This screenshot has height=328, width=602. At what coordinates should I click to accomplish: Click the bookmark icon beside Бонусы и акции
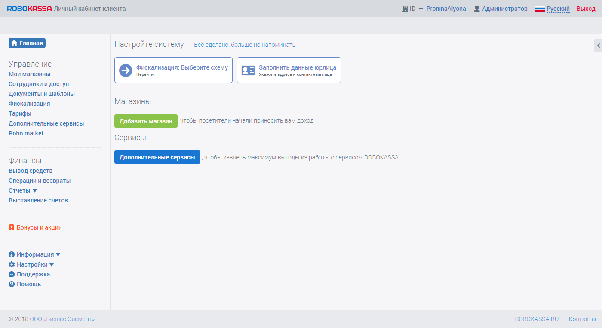click(x=12, y=227)
